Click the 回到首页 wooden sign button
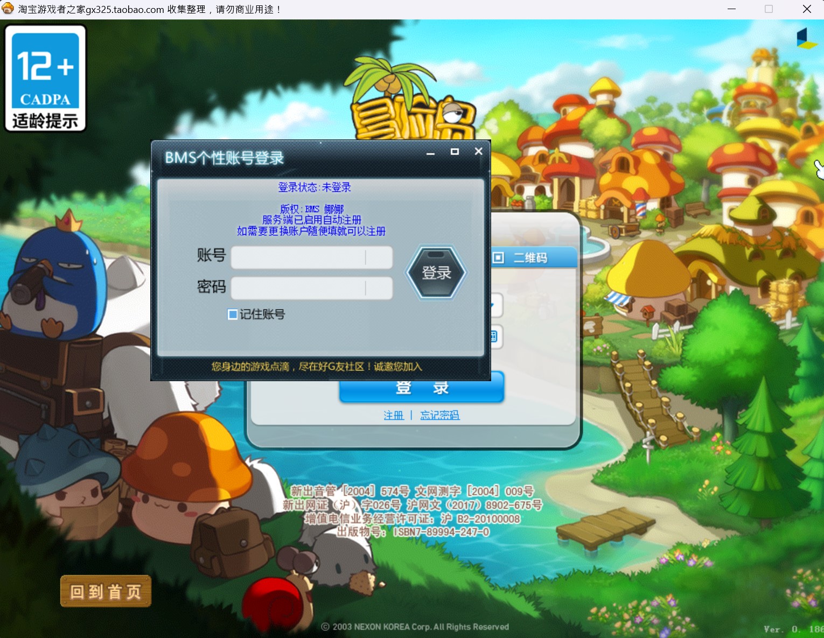 pyautogui.click(x=106, y=591)
